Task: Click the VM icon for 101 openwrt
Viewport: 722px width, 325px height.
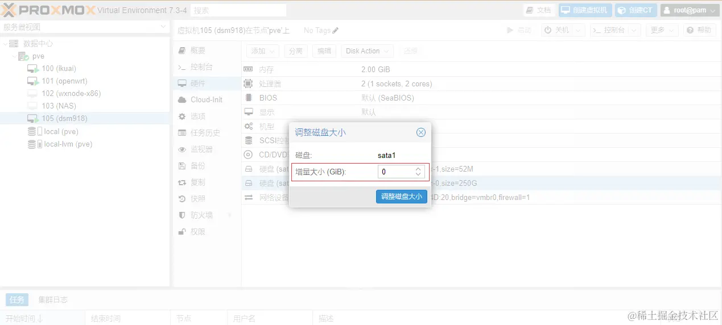Action: pos(33,81)
